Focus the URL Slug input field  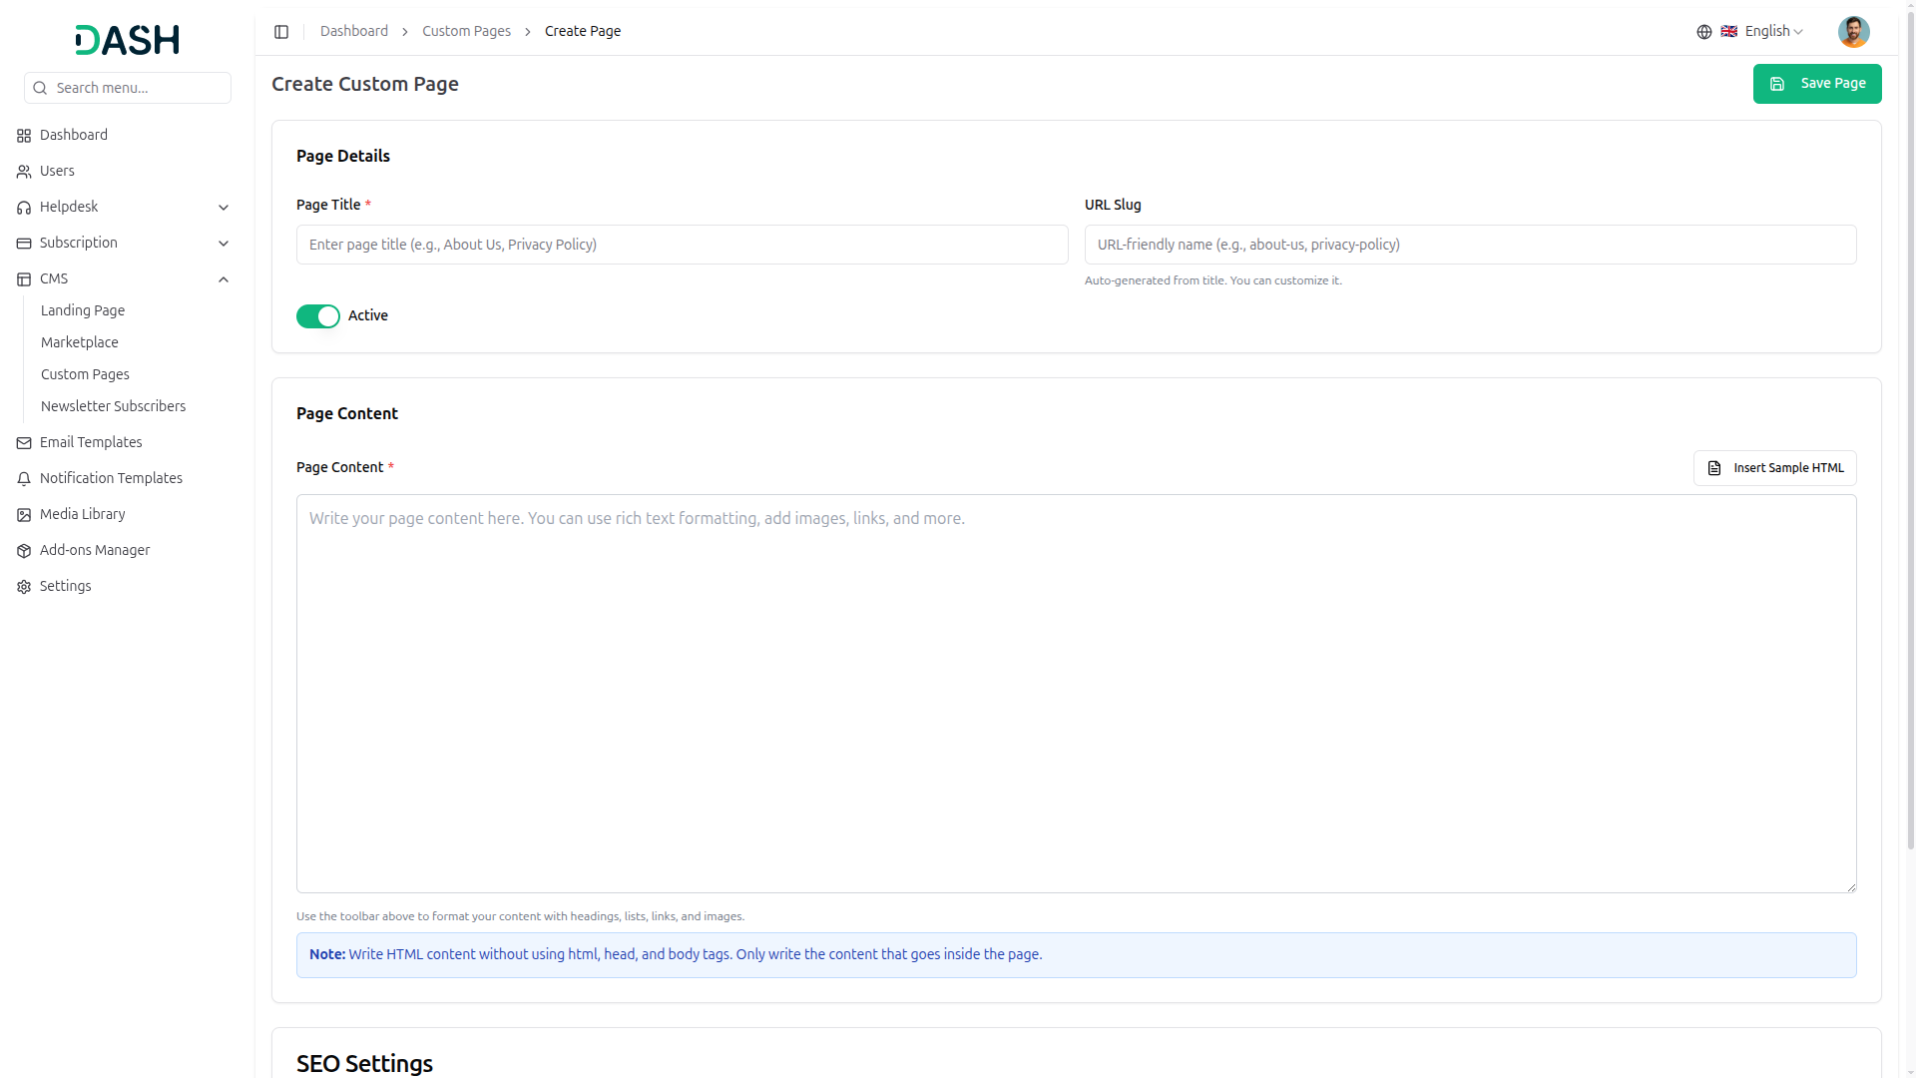pyautogui.click(x=1470, y=245)
